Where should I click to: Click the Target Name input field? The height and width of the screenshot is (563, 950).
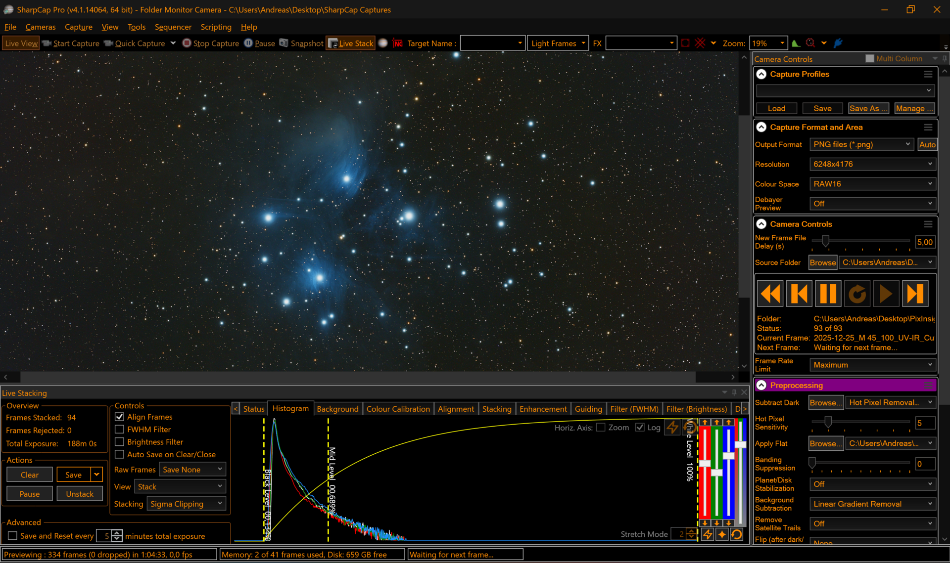(492, 43)
